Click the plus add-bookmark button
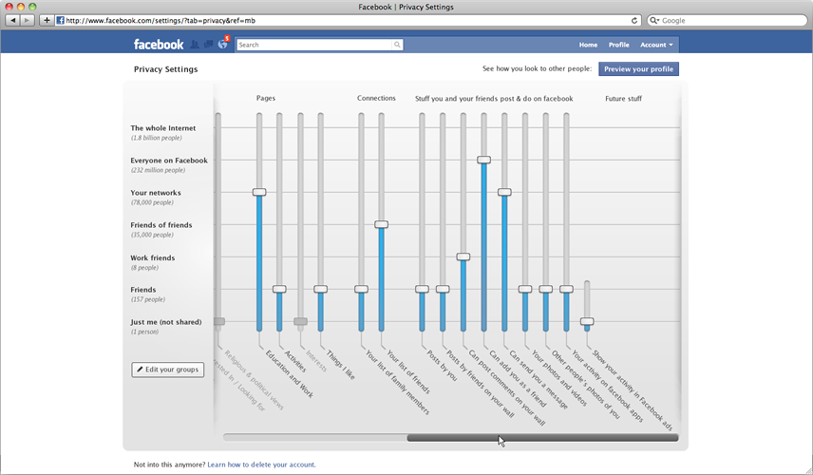 47,20
